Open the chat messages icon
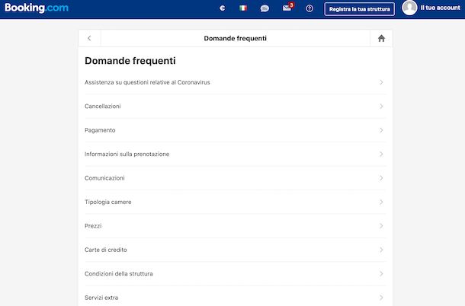The height and width of the screenshot is (306, 465). pyautogui.click(x=265, y=8)
